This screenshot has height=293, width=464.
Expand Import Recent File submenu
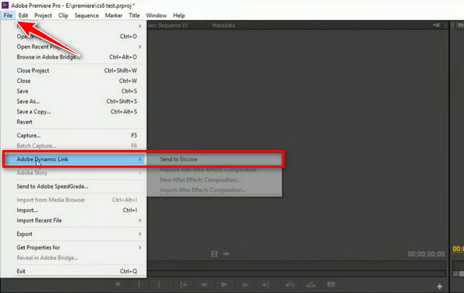pos(73,220)
